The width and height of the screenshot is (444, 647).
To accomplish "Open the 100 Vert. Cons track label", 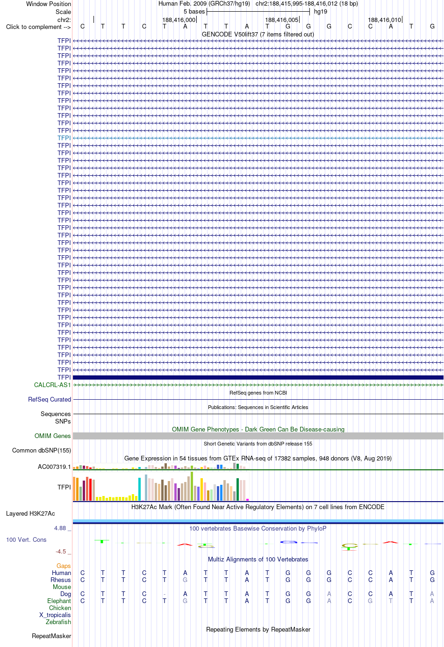I will tap(26, 539).
